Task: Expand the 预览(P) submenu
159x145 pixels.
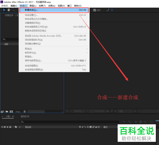Action: (54, 49)
